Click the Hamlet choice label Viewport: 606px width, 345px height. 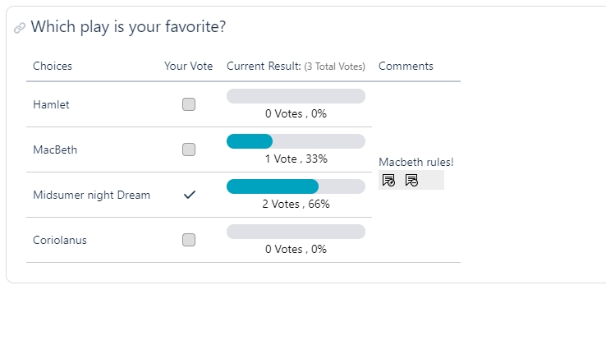pos(52,104)
